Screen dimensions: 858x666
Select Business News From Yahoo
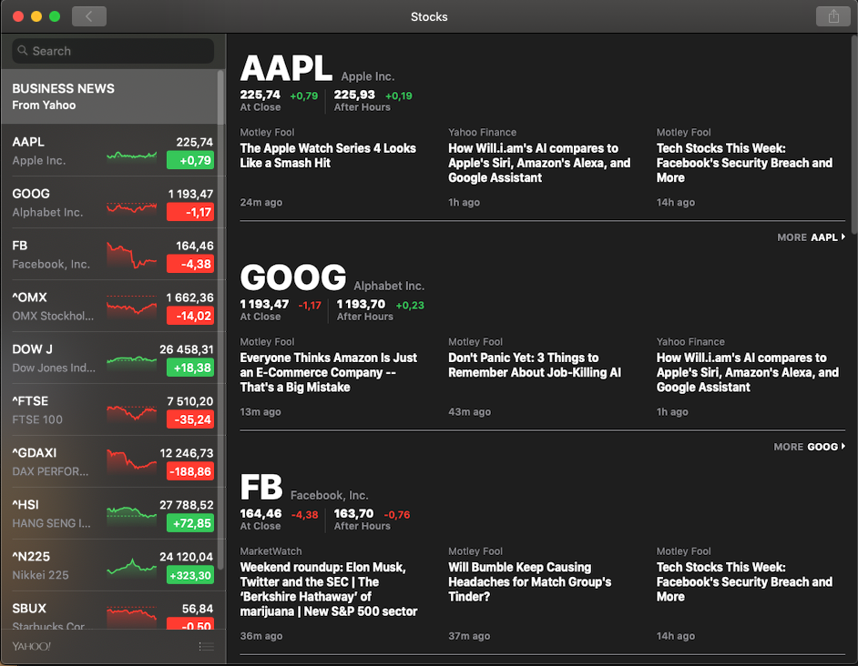pos(109,96)
